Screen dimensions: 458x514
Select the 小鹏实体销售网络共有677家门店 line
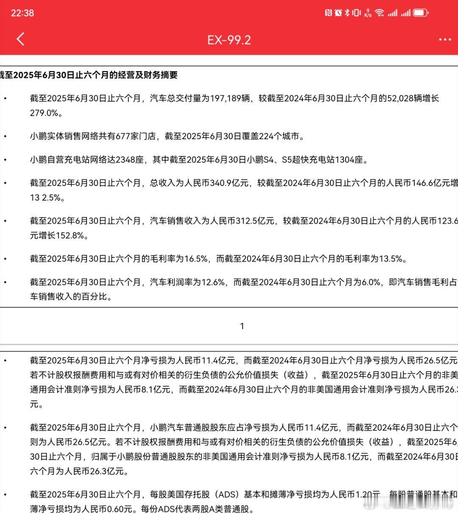167,136
